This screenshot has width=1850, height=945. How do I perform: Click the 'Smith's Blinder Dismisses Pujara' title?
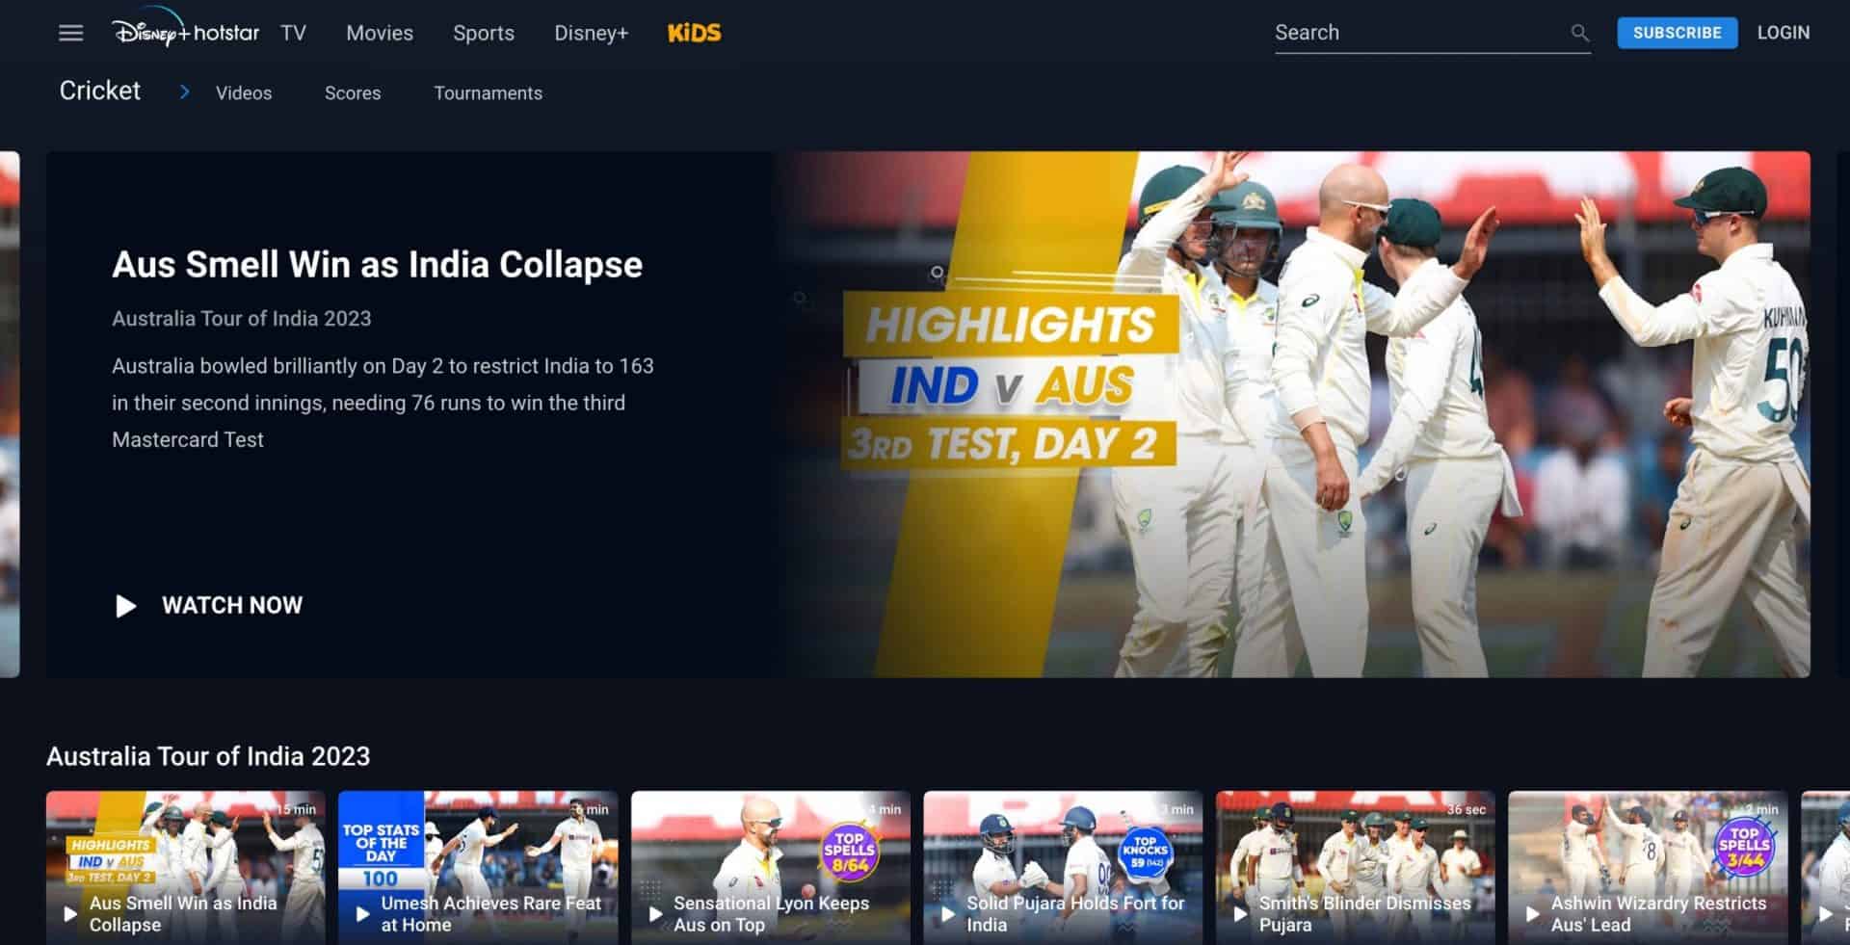(x=1364, y=913)
